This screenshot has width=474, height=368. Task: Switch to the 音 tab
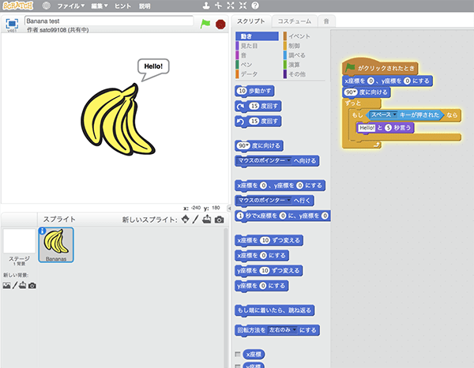click(x=326, y=21)
